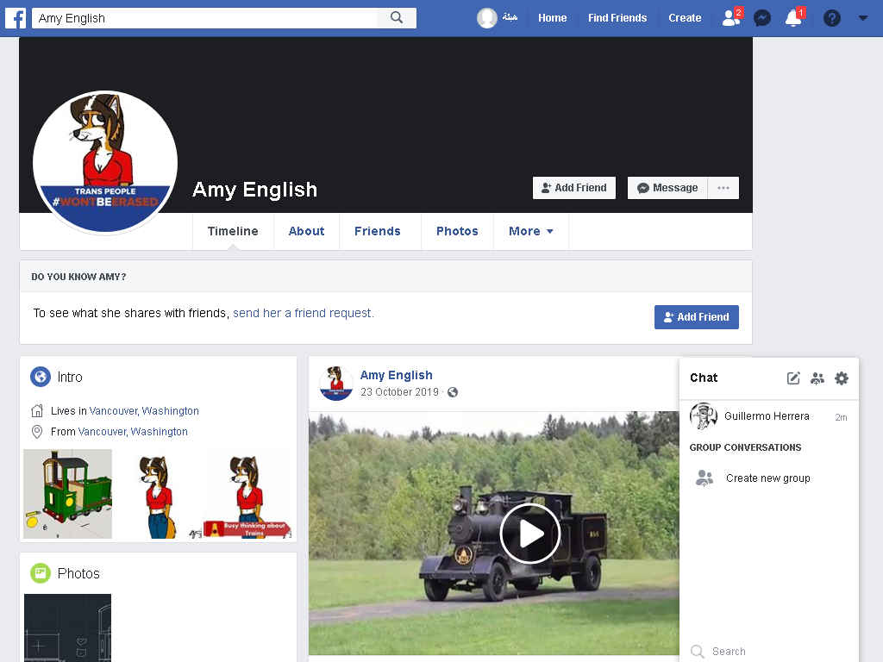Click the 'GROUP CONVERSATIONS' label
Screen dimensions: 883x662
(745, 447)
